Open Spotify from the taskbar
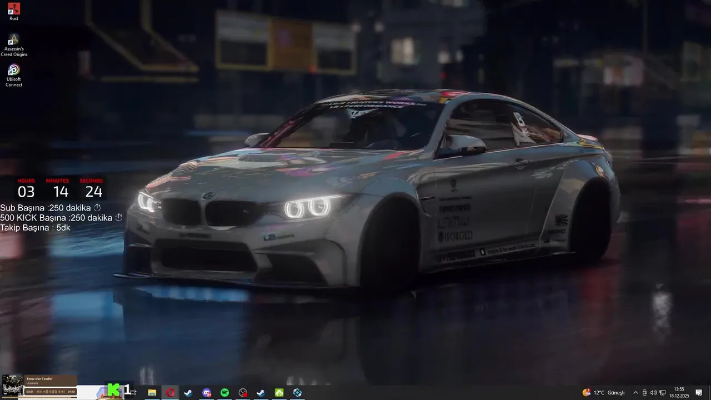 pos(224,393)
